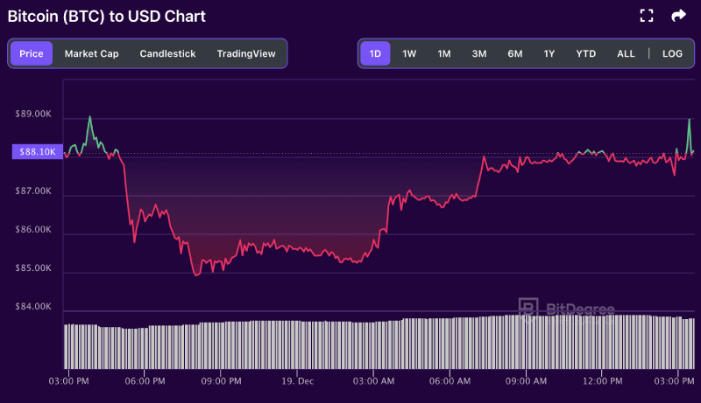The width and height of the screenshot is (701, 403).
Task: Select the 1D time range
Action: click(x=375, y=53)
